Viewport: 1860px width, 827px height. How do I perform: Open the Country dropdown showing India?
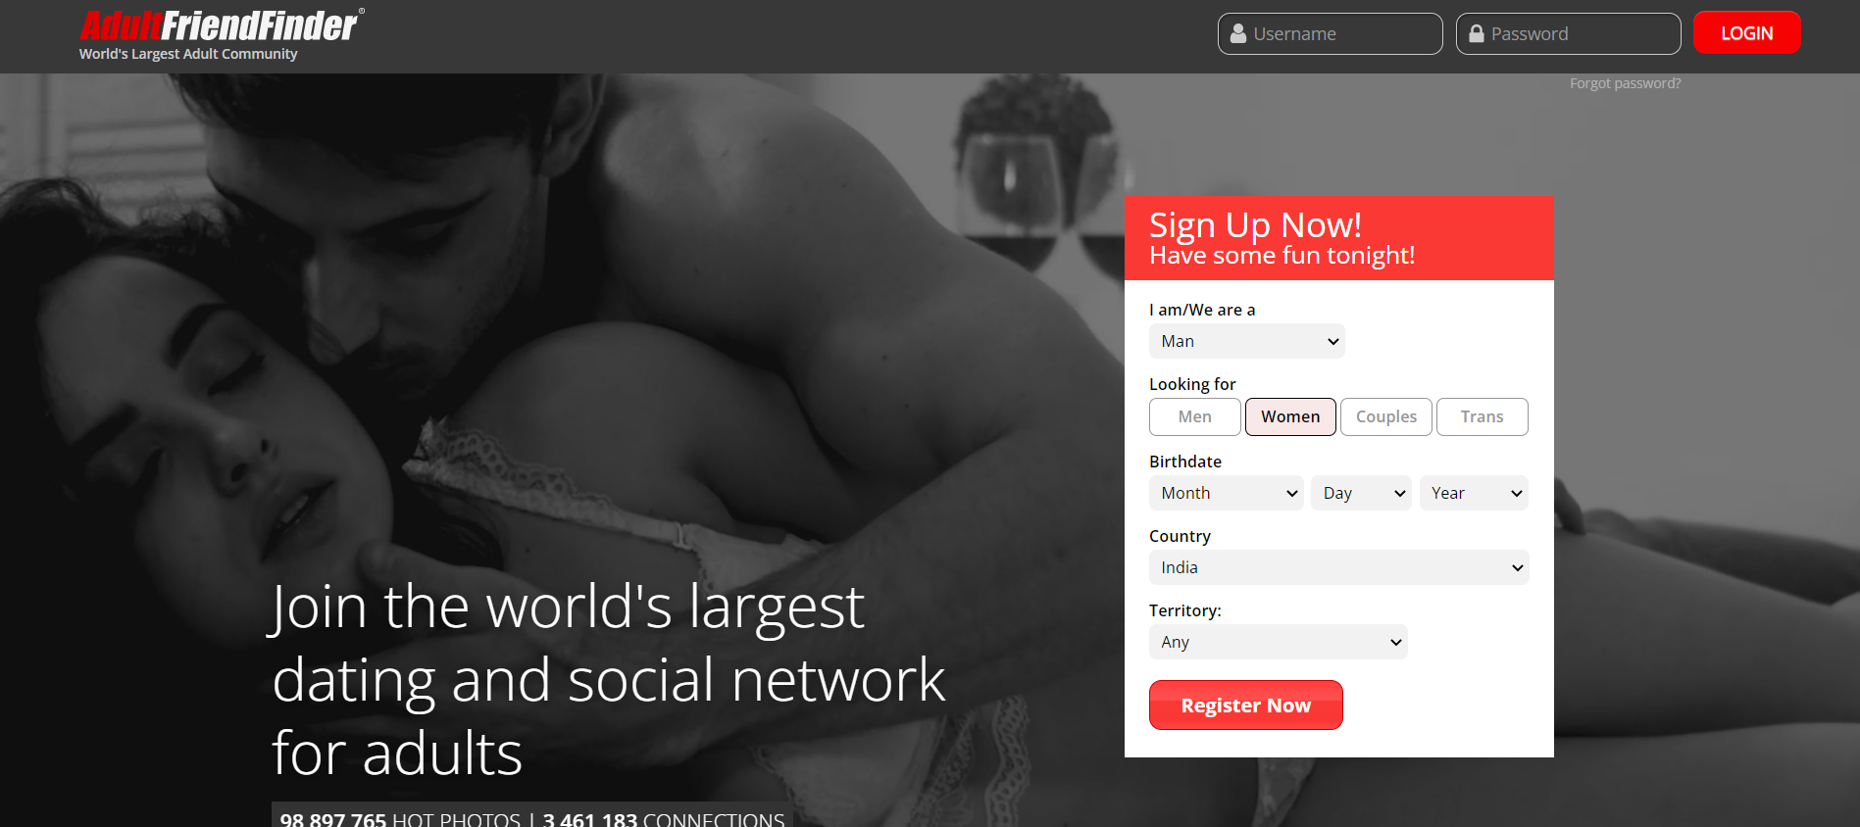tap(1338, 567)
